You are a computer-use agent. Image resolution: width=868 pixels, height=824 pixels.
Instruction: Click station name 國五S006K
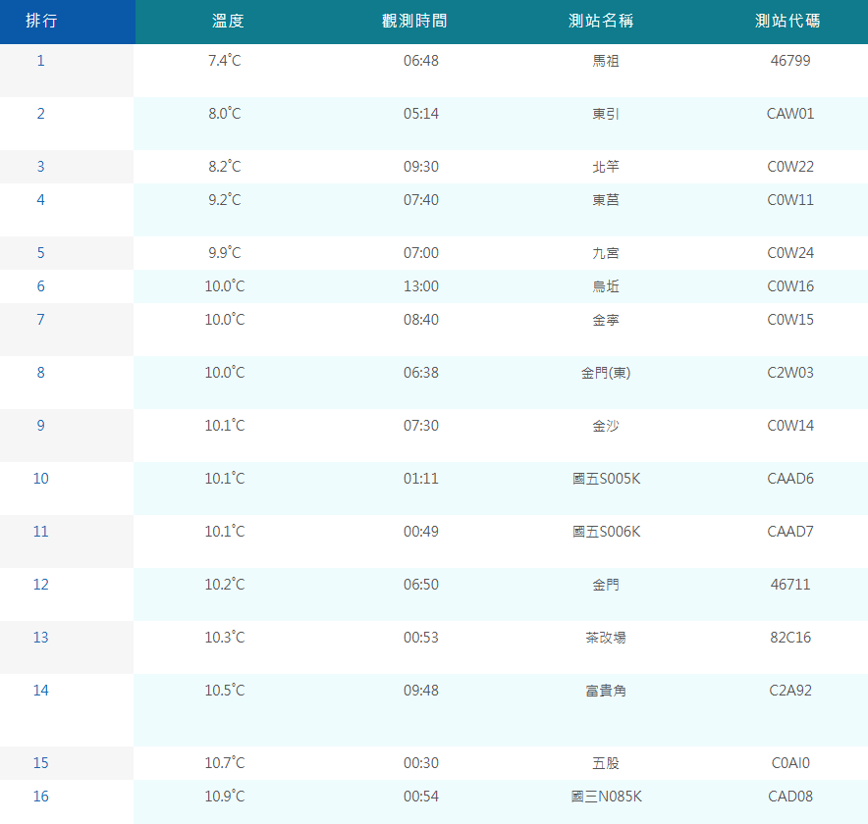pos(606,532)
